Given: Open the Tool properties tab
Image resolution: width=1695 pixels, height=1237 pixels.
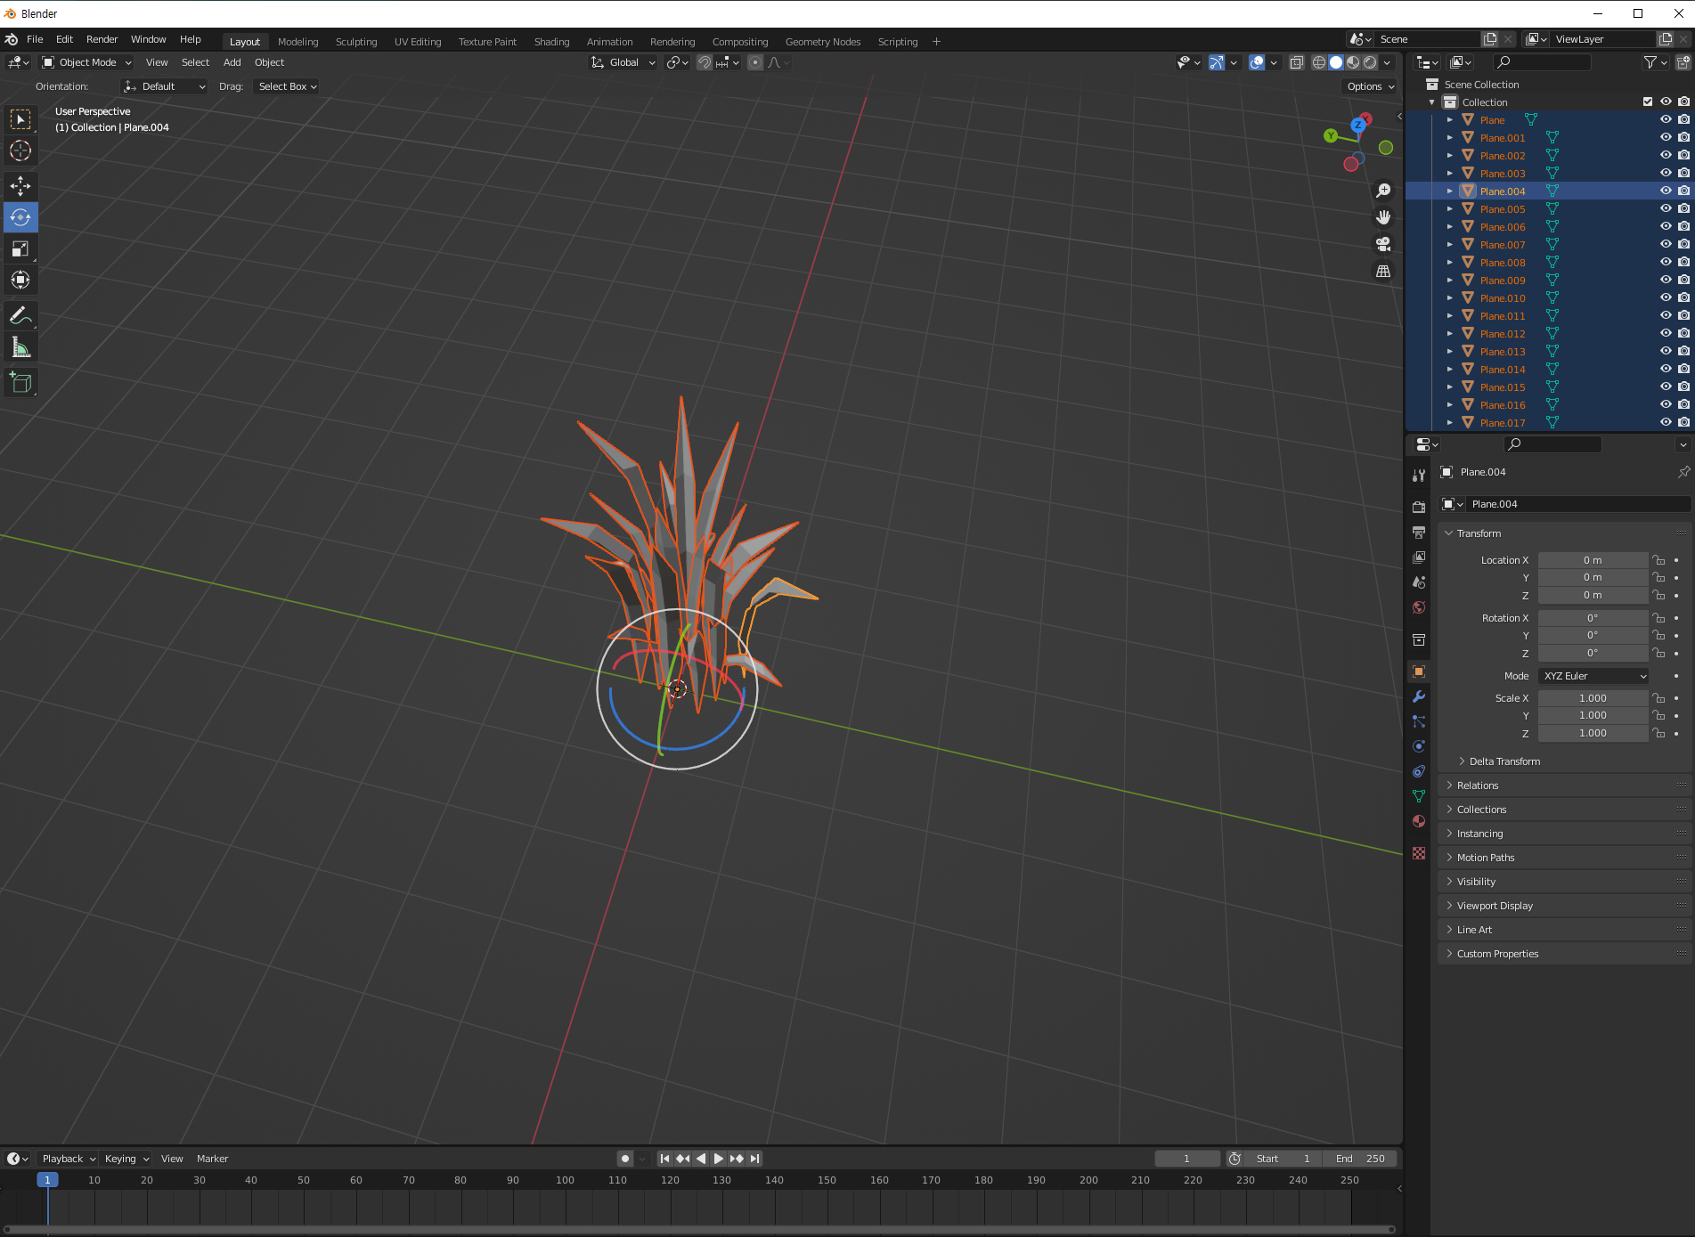Looking at the screenshot, I should pos(1419,476).
